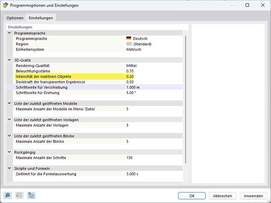Select the Rendering-Qualität value Mittel
The width and height of the screenshot is (271, 203).
coord(132,66)
